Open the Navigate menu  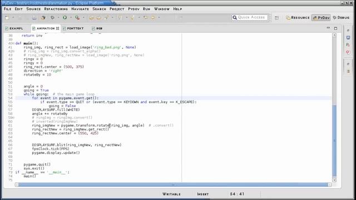(80, 9)
